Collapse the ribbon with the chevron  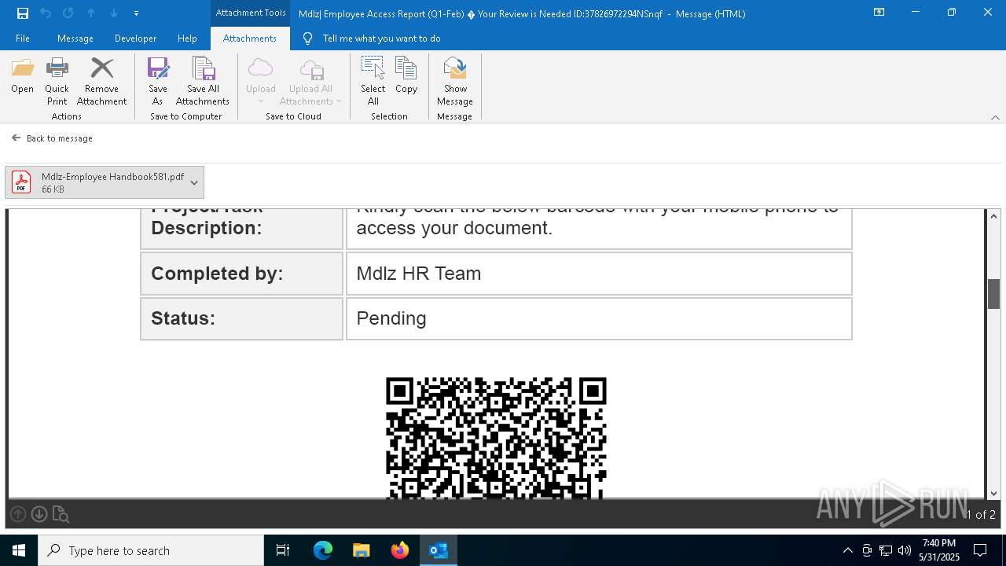click(995, 117)
